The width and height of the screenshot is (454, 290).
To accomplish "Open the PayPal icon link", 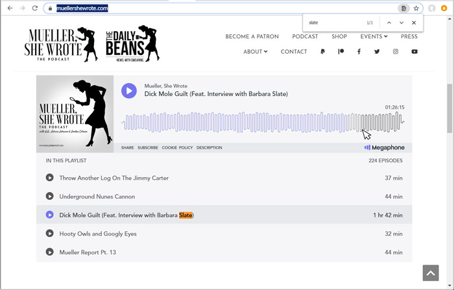I will [x=322, y=51].
